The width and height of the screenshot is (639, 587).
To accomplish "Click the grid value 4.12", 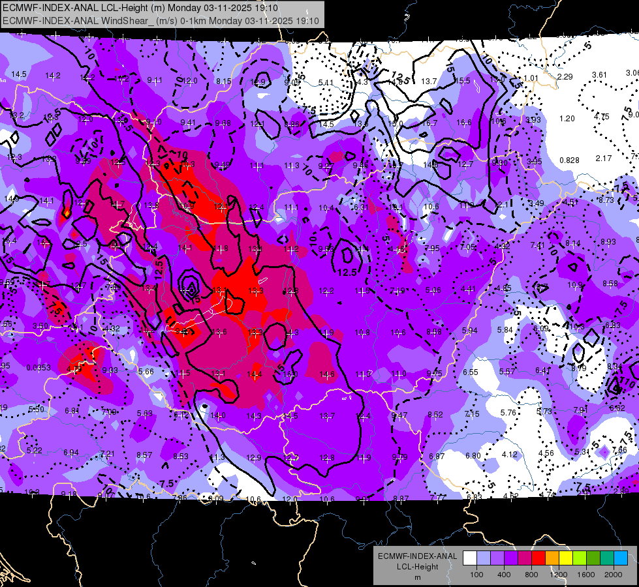I will 509,454.
